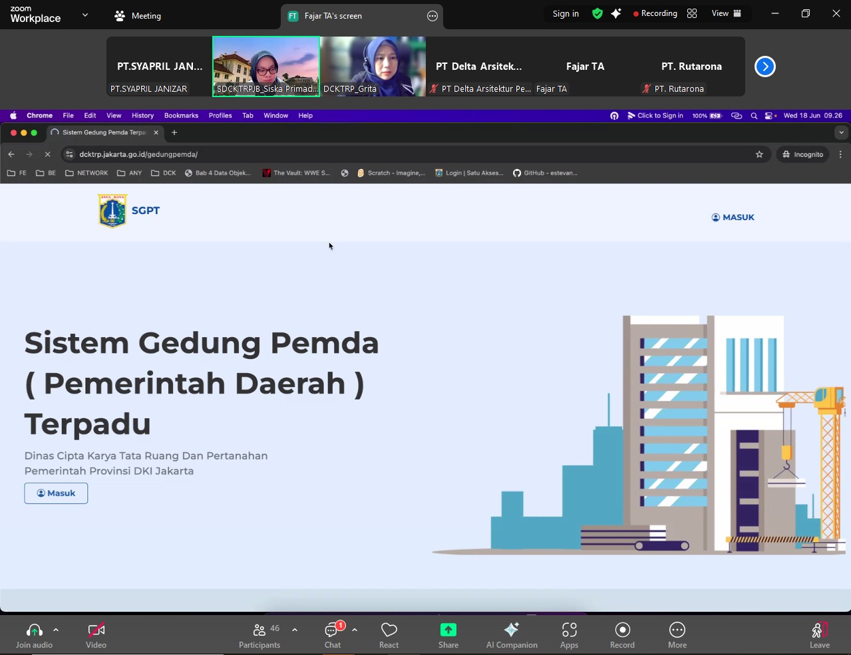The width and height of the screenshot is (851, 655).
Task: Start recording with the Record button
Action: pos(622,630)
